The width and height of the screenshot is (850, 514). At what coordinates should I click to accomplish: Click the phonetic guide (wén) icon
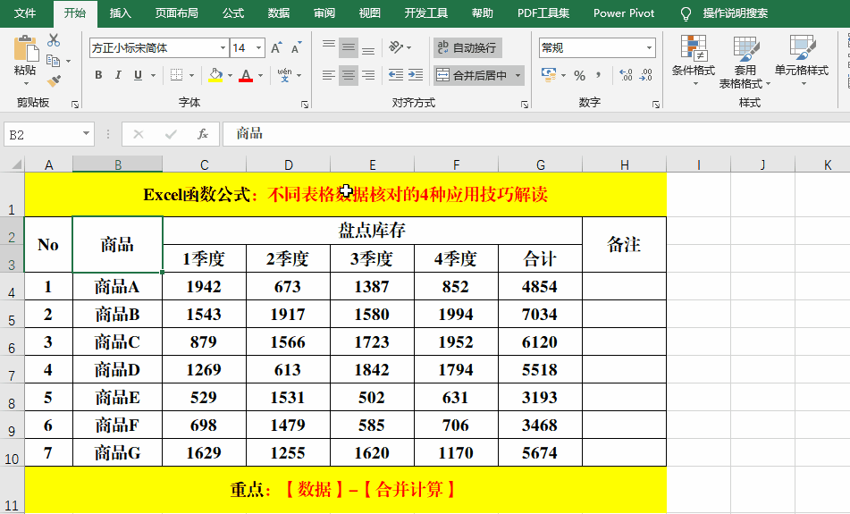284,75
